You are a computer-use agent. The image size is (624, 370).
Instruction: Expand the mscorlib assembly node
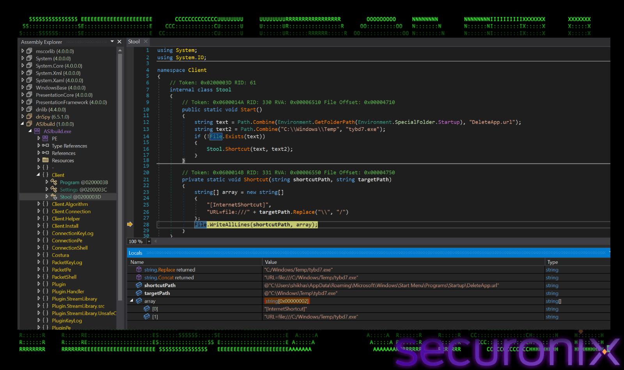click(23, 51)
